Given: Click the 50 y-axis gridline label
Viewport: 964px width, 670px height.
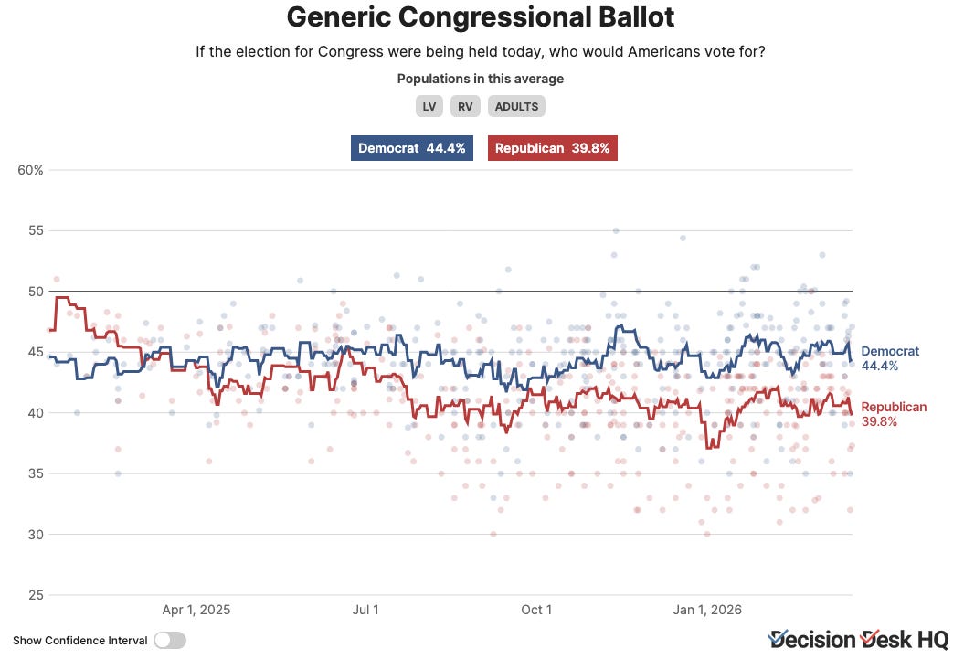Looking at the screenshot, I should coord(36,292).
